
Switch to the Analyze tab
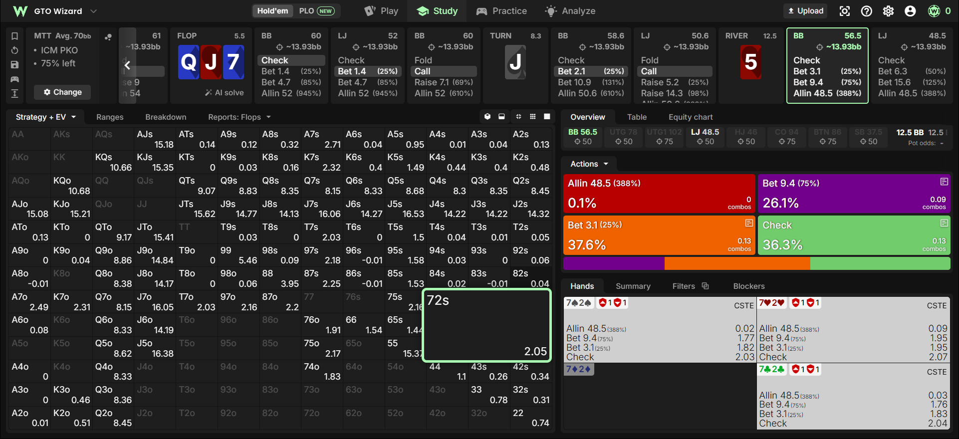pos(570,11)
